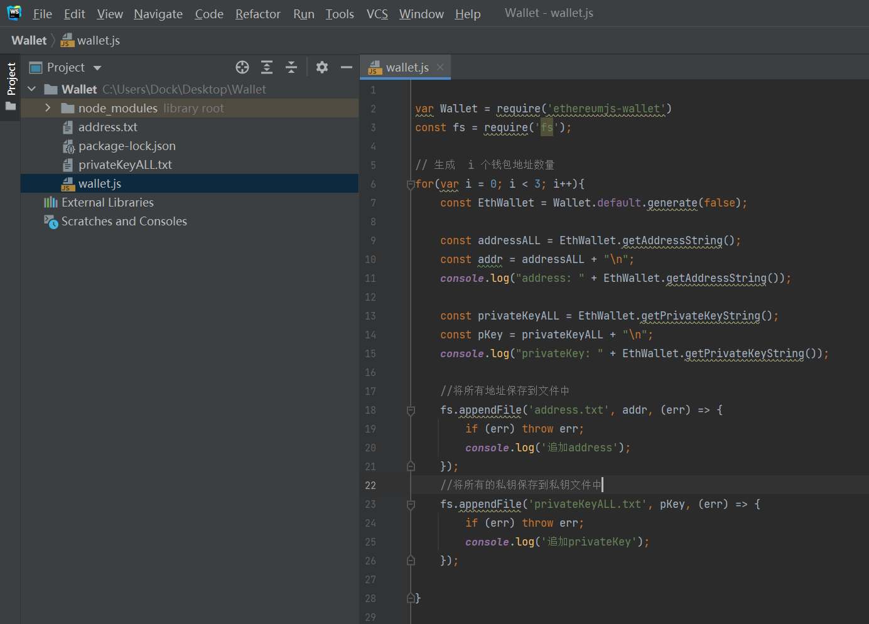This screenshot has width=869, height=624.
Task: Open the Window menu
Action: (421, 14)
